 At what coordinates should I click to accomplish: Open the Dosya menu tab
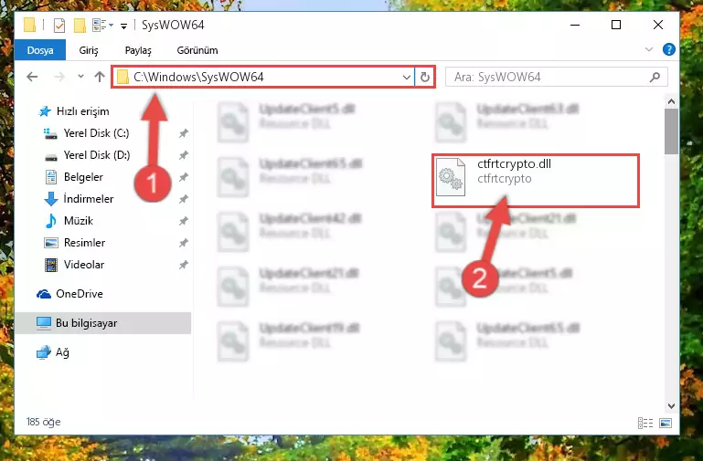40,50
